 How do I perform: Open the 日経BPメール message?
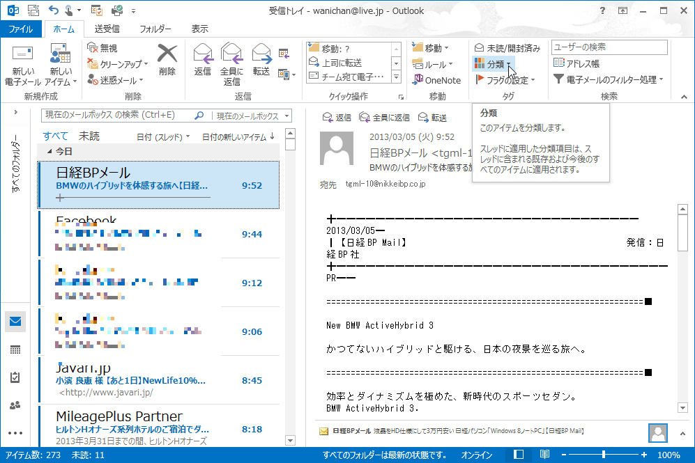[158, 185]
